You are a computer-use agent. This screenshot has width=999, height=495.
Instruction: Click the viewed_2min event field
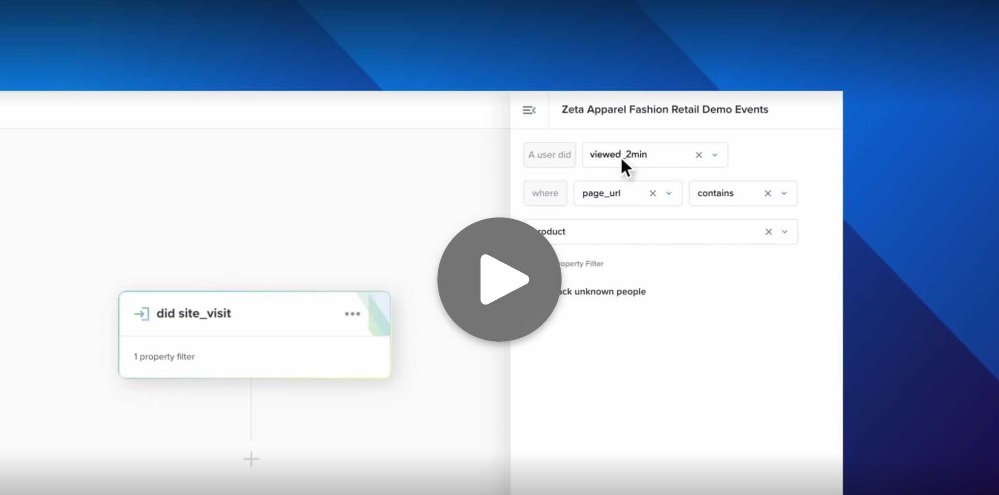(x=635, y=155)
